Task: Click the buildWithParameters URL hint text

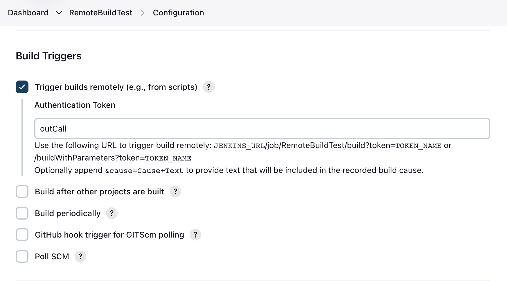Action: (x=113, y=158)
